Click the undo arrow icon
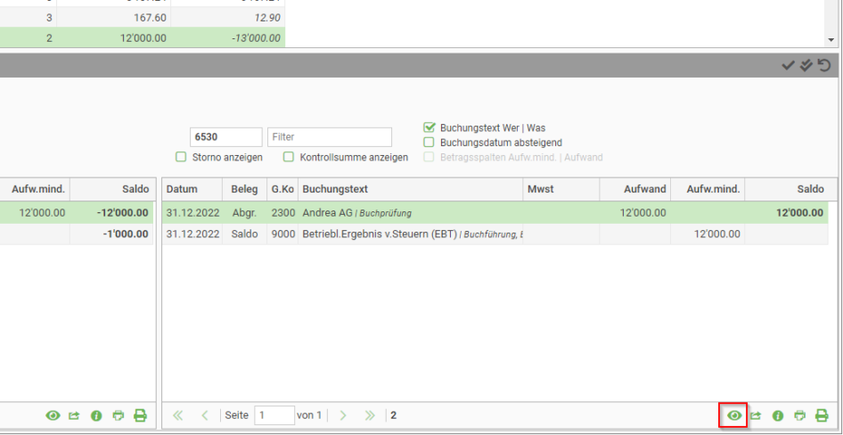Image resolution: width=843 pixels, height=435 pixels. pos(824,66)
